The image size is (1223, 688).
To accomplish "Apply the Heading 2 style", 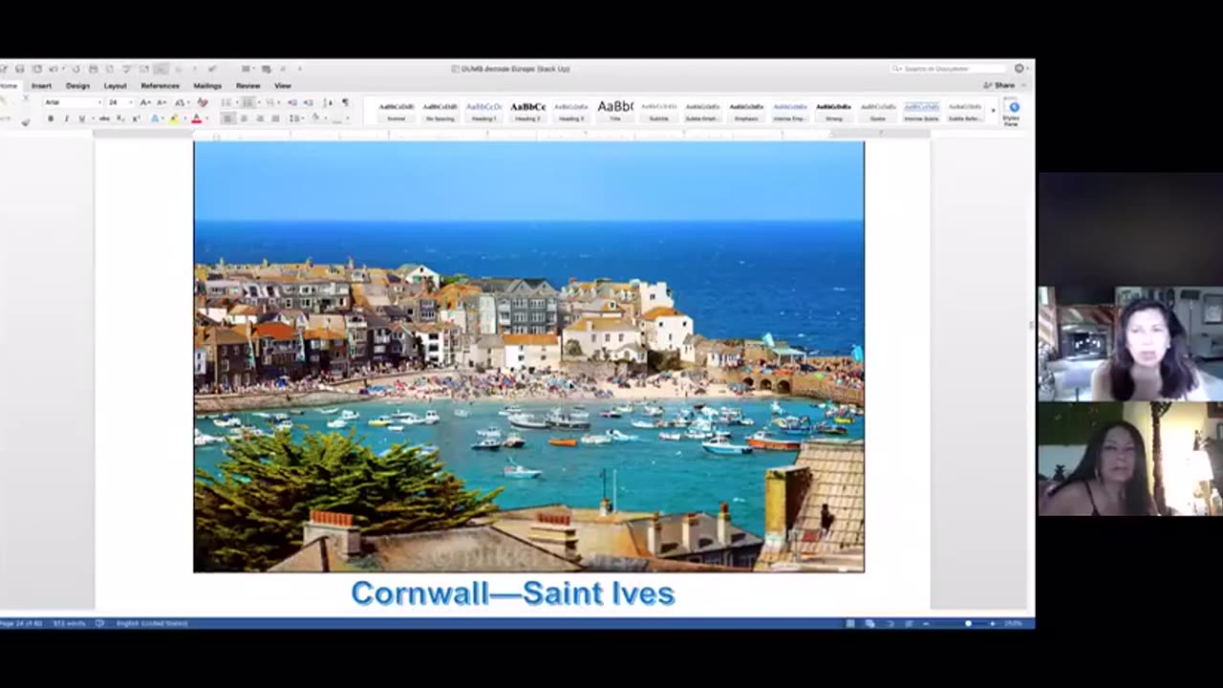I will coord(527,111).
